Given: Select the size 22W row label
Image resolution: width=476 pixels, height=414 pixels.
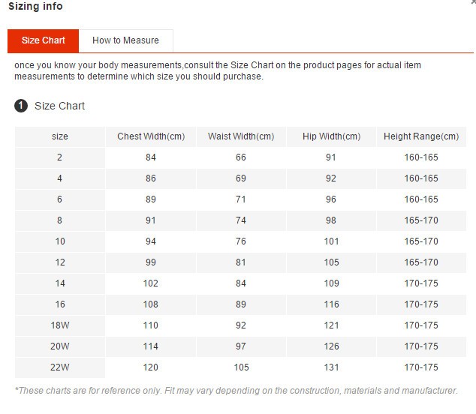Looking at the screenshot, I should (60, 367).
